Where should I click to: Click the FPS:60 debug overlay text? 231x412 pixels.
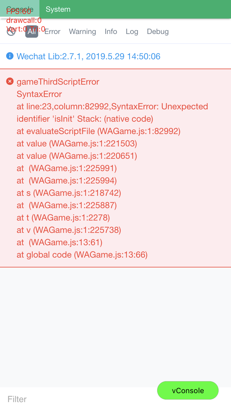pos(18,12)
